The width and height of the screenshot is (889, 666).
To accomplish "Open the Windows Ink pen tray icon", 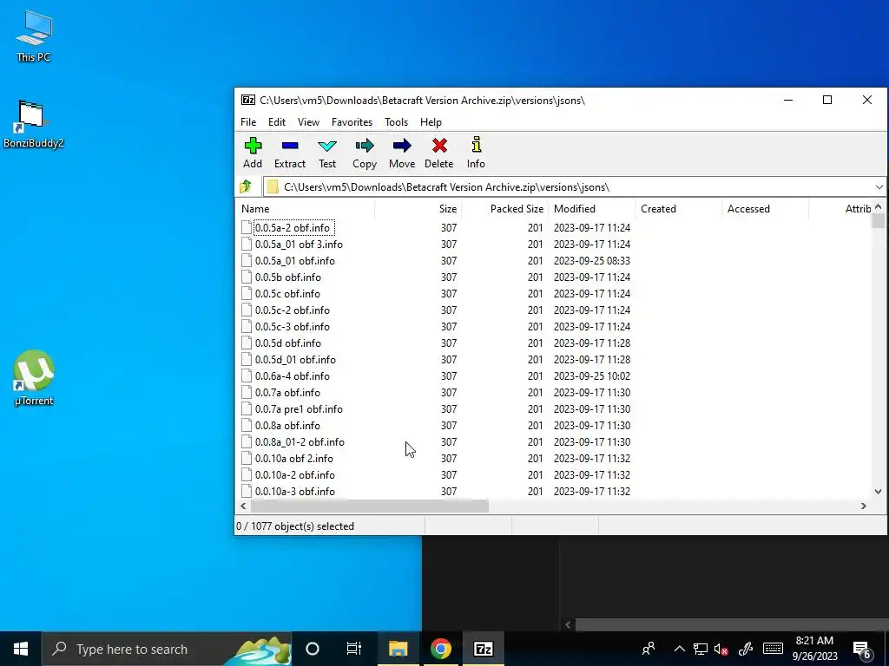I will 746,649.
